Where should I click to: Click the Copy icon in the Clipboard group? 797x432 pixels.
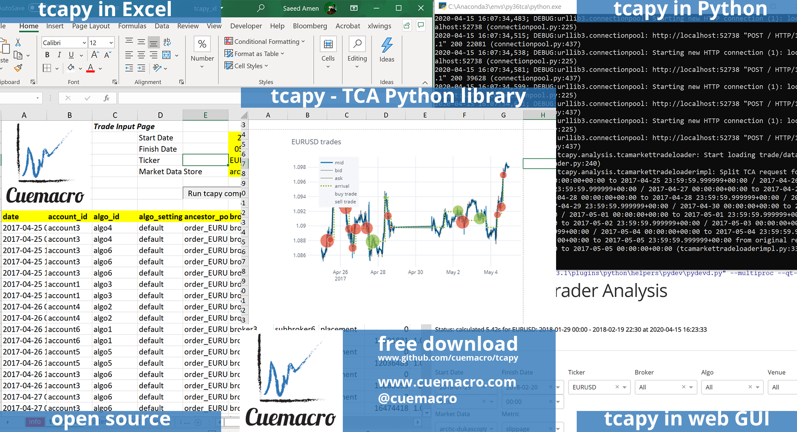(18, 55)
